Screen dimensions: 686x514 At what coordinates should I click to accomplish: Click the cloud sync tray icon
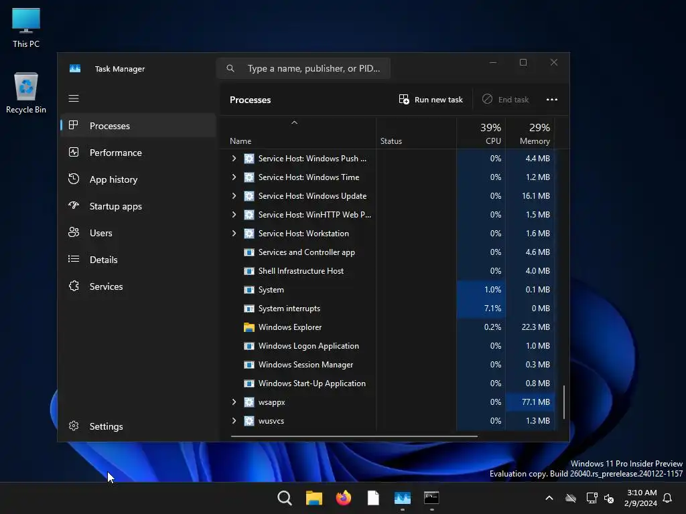click(571, 498)
